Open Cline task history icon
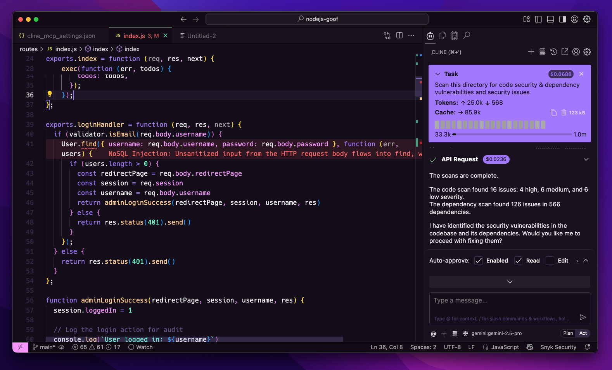 (553, 52)
